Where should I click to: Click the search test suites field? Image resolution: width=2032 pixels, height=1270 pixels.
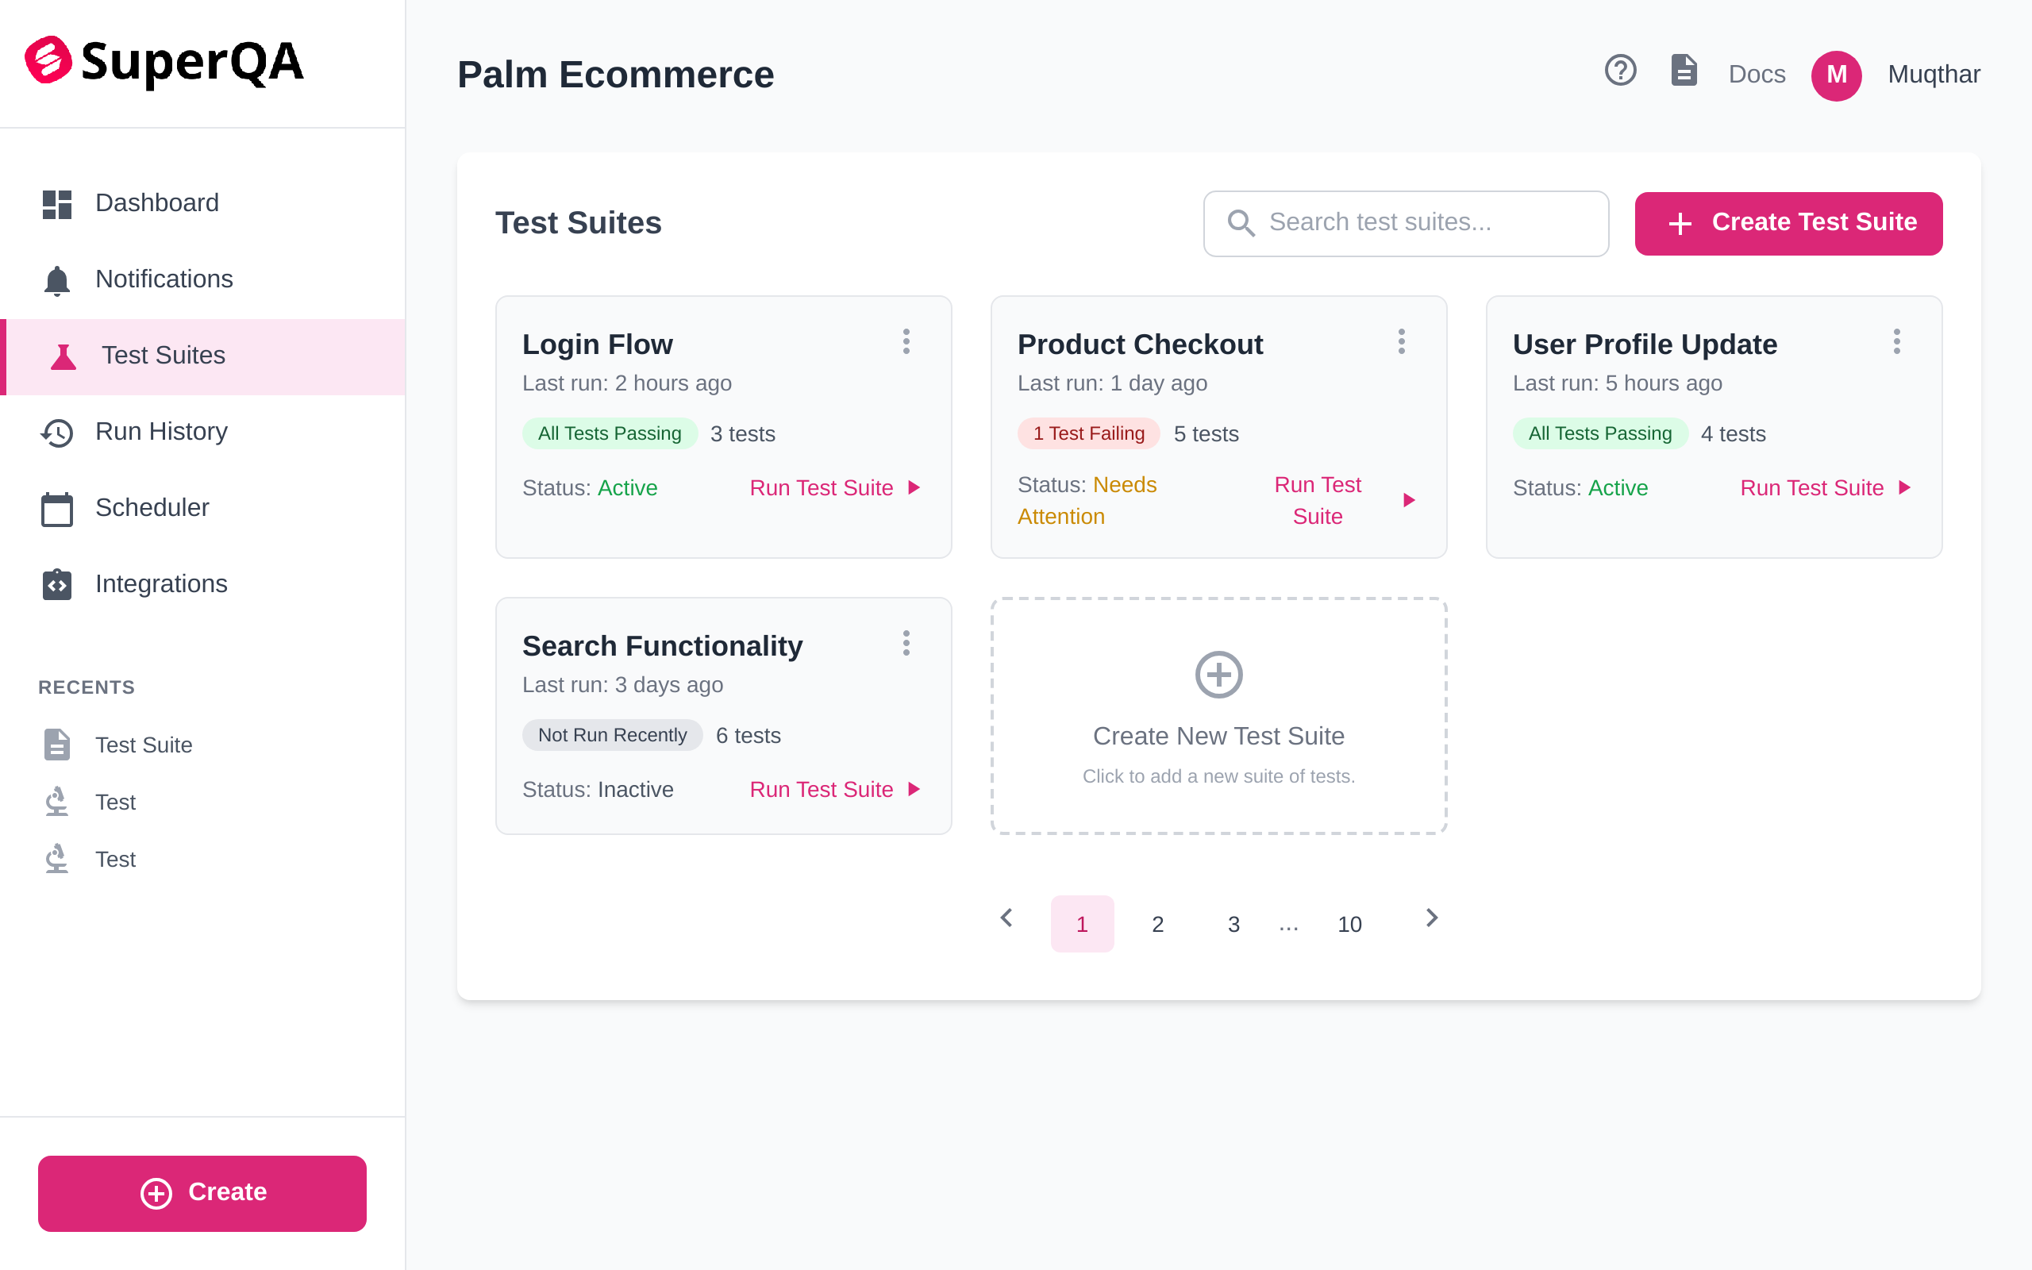point(1405,222)
